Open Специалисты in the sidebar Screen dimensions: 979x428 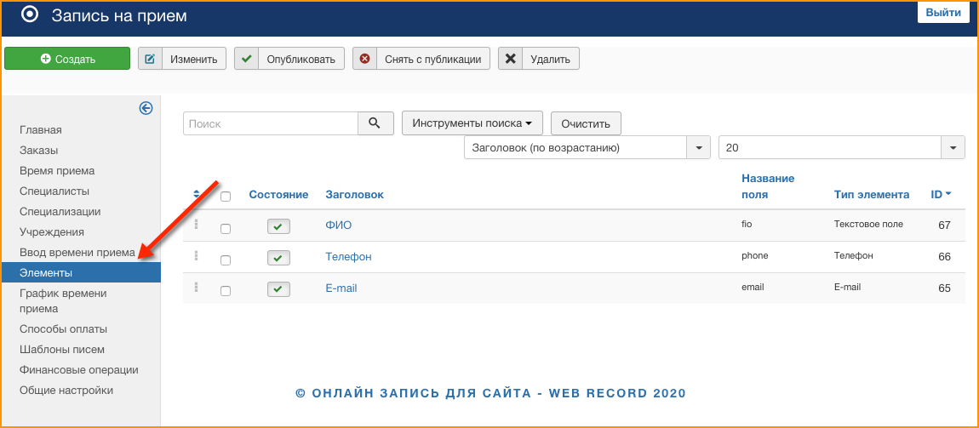coord(54,191)
